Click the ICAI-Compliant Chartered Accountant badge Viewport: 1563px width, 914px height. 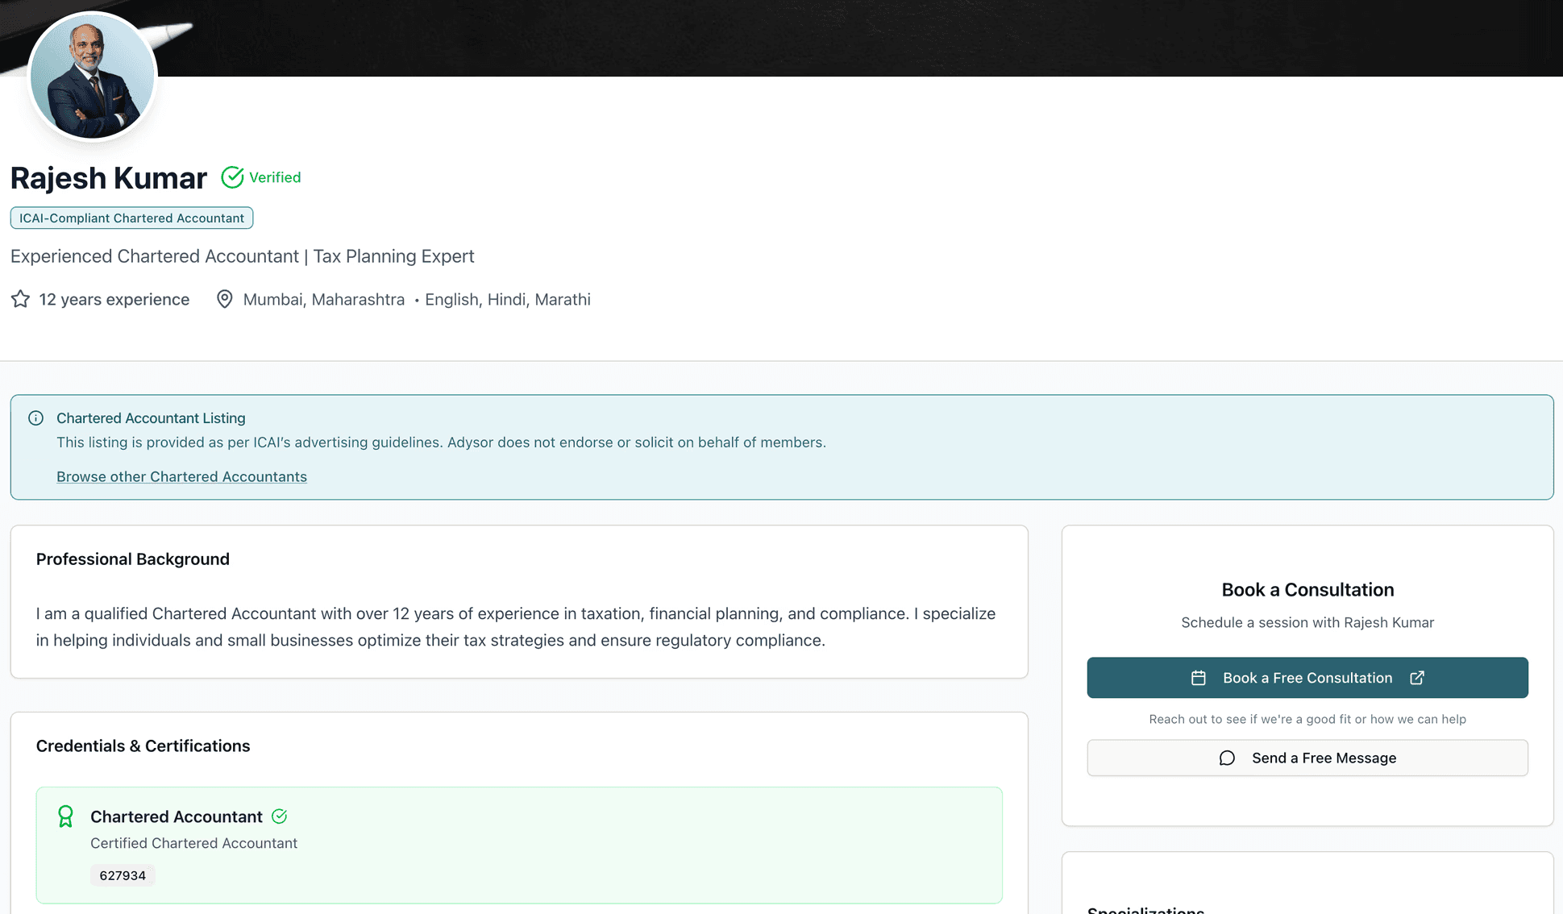[131, 218]
